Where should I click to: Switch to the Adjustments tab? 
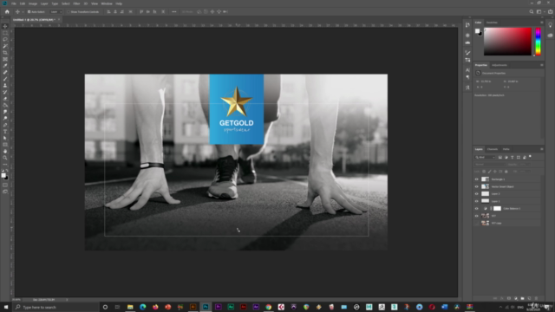[499, 65]
